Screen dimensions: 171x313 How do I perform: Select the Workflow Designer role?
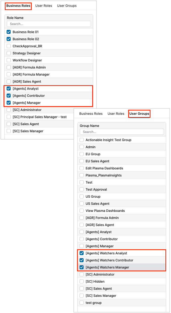tap(9, 60)
